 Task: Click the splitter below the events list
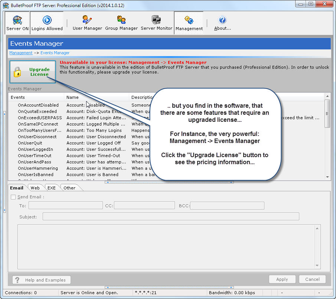pos(169,182)
